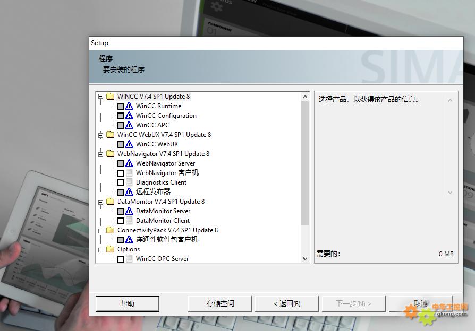Select WinCC OPC Server label
The width and height of the screenshot is (475, 331).
(x=162, y=259)
